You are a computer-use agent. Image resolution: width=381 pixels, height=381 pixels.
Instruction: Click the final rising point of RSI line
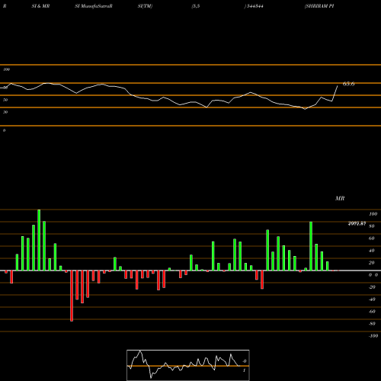click(x=338, y=86)
